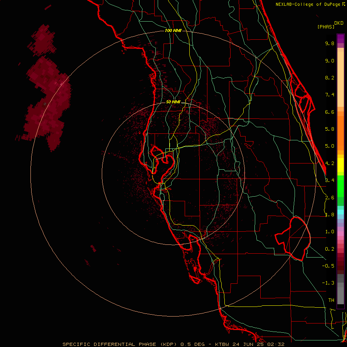Click the -0.5 scale value
347x347 pixels.
coord(328,266)
